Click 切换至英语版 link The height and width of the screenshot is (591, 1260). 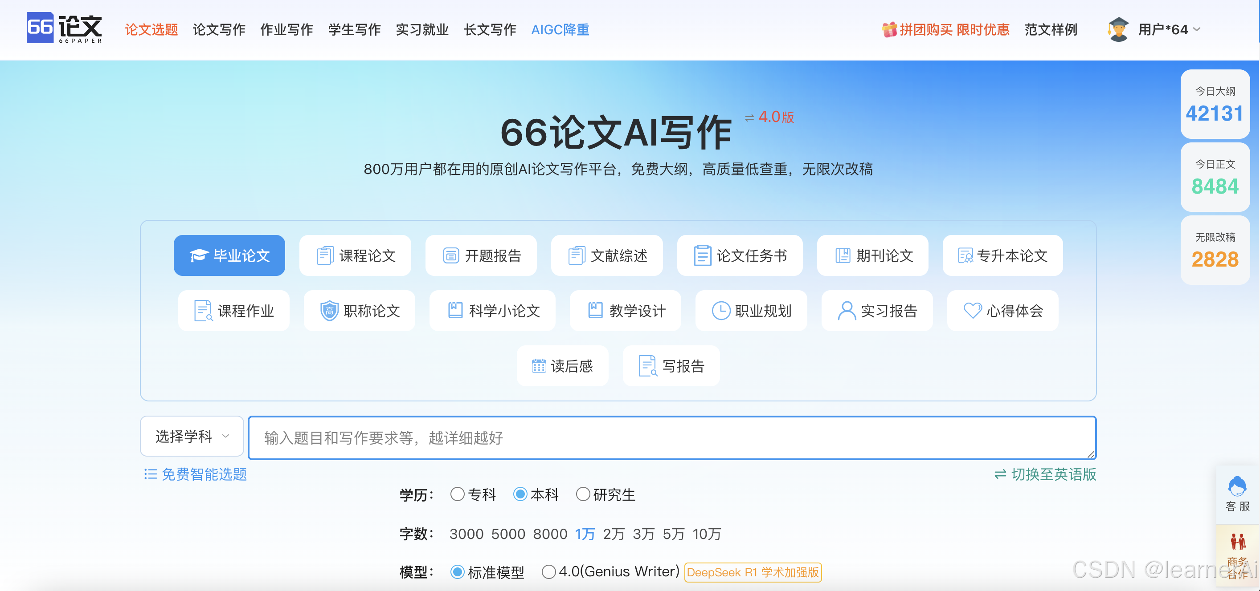(x=1045, y=474)
